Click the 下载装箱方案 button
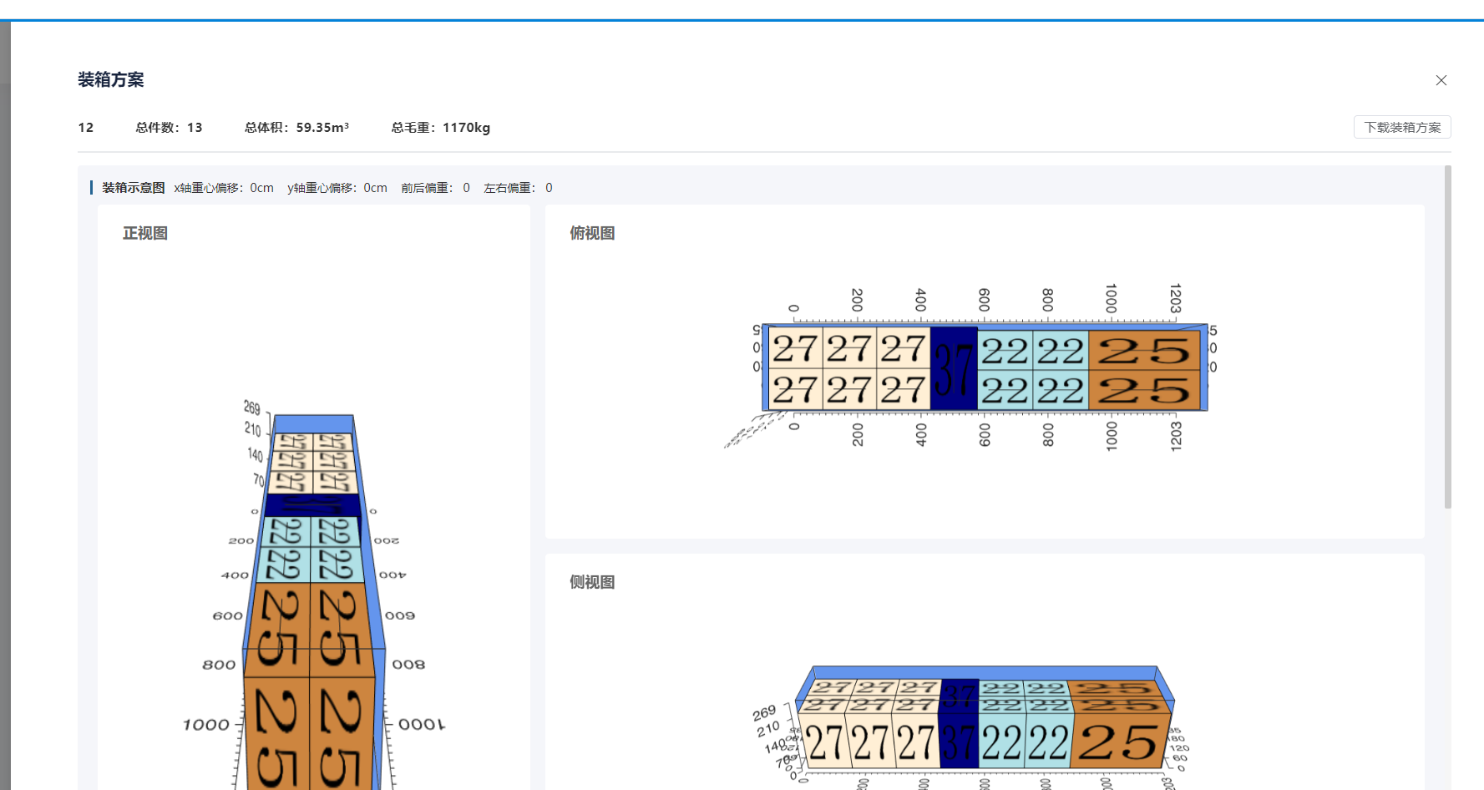Screen dimensions: 1484x790 coord(1401,127)
